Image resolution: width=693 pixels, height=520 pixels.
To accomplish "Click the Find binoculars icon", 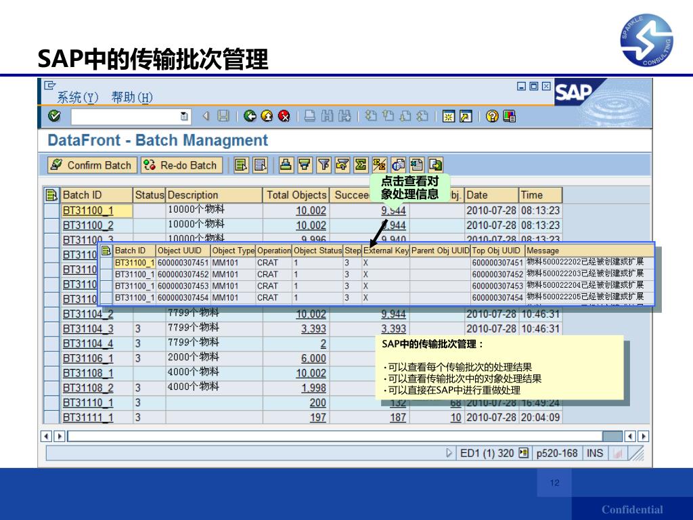I will tap(327, 116).
